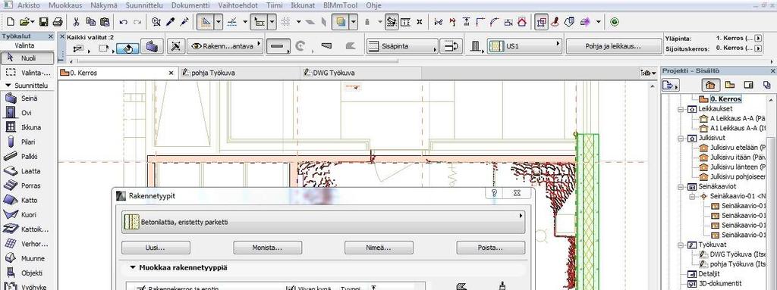777x290 pixels.
Task: Open the Muokkaus menu
Action: coord(66,5)
